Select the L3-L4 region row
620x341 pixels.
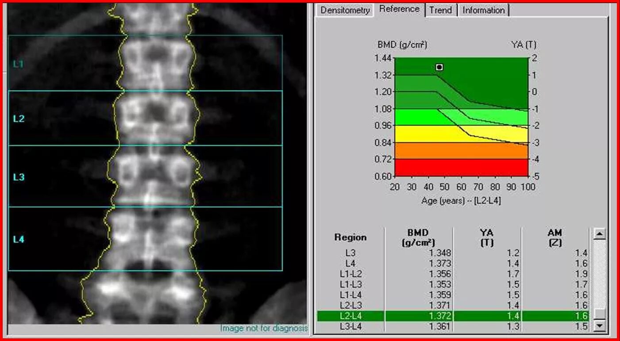[x=453, y=326]
